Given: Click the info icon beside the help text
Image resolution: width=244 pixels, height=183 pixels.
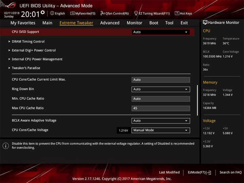Looking at the screenshot, I should [x=6, y=146].
